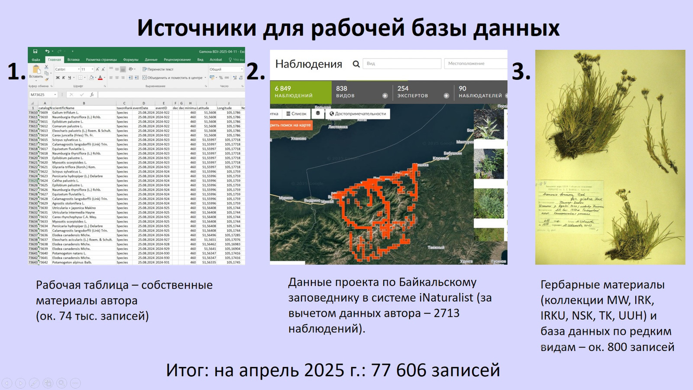Click the Вид species search field

point(402,64)
